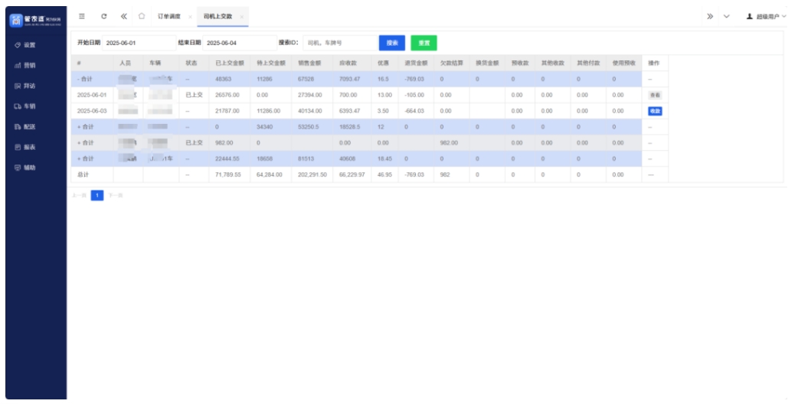The height and width of the screenshot is (404, 811).
Task: Click the 管家婆 logo in the sidebar
Action: click(36, 20)
